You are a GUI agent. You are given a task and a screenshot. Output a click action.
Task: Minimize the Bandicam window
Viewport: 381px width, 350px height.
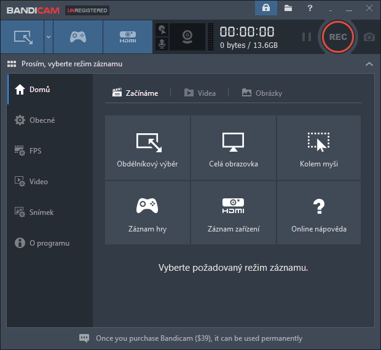pos(349,10)
